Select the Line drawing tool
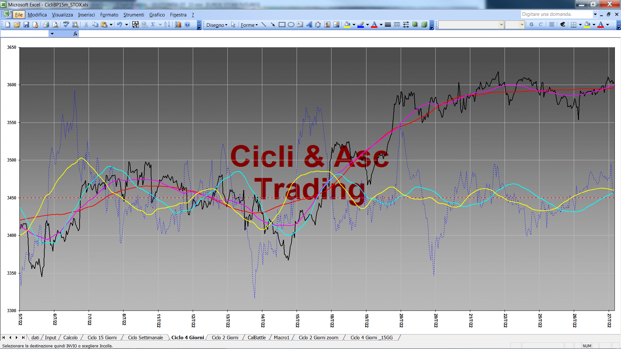The height and width of the screenshot is (349, 621). pyautogui.click(x=264, y=25)
